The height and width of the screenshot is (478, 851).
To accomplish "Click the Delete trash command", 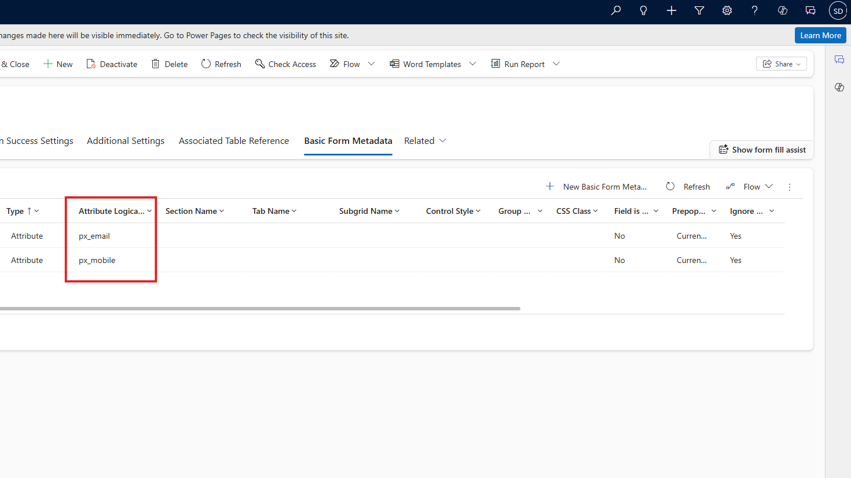I will pyautogui.click(x=170, y=64).
